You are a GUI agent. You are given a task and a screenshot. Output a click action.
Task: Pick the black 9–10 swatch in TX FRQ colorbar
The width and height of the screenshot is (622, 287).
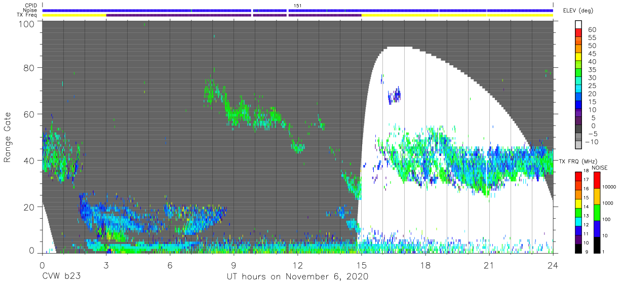(578, 248)
